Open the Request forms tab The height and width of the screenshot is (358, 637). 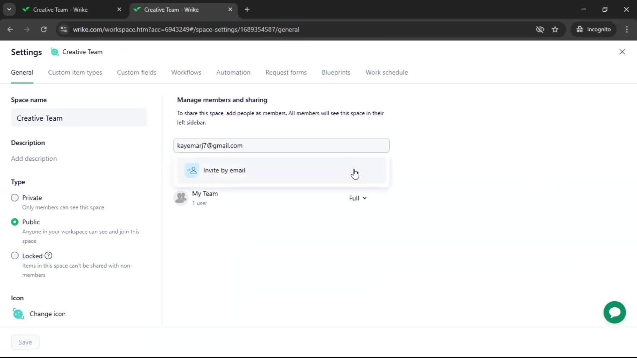(x=286, y=73)
